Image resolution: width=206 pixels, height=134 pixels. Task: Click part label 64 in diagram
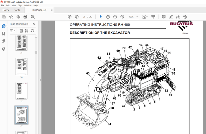(x=109, y=124)
